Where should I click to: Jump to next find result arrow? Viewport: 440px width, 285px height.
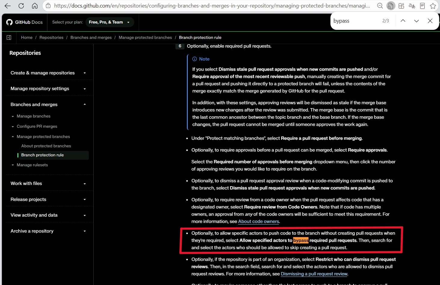tap(417, 21)
